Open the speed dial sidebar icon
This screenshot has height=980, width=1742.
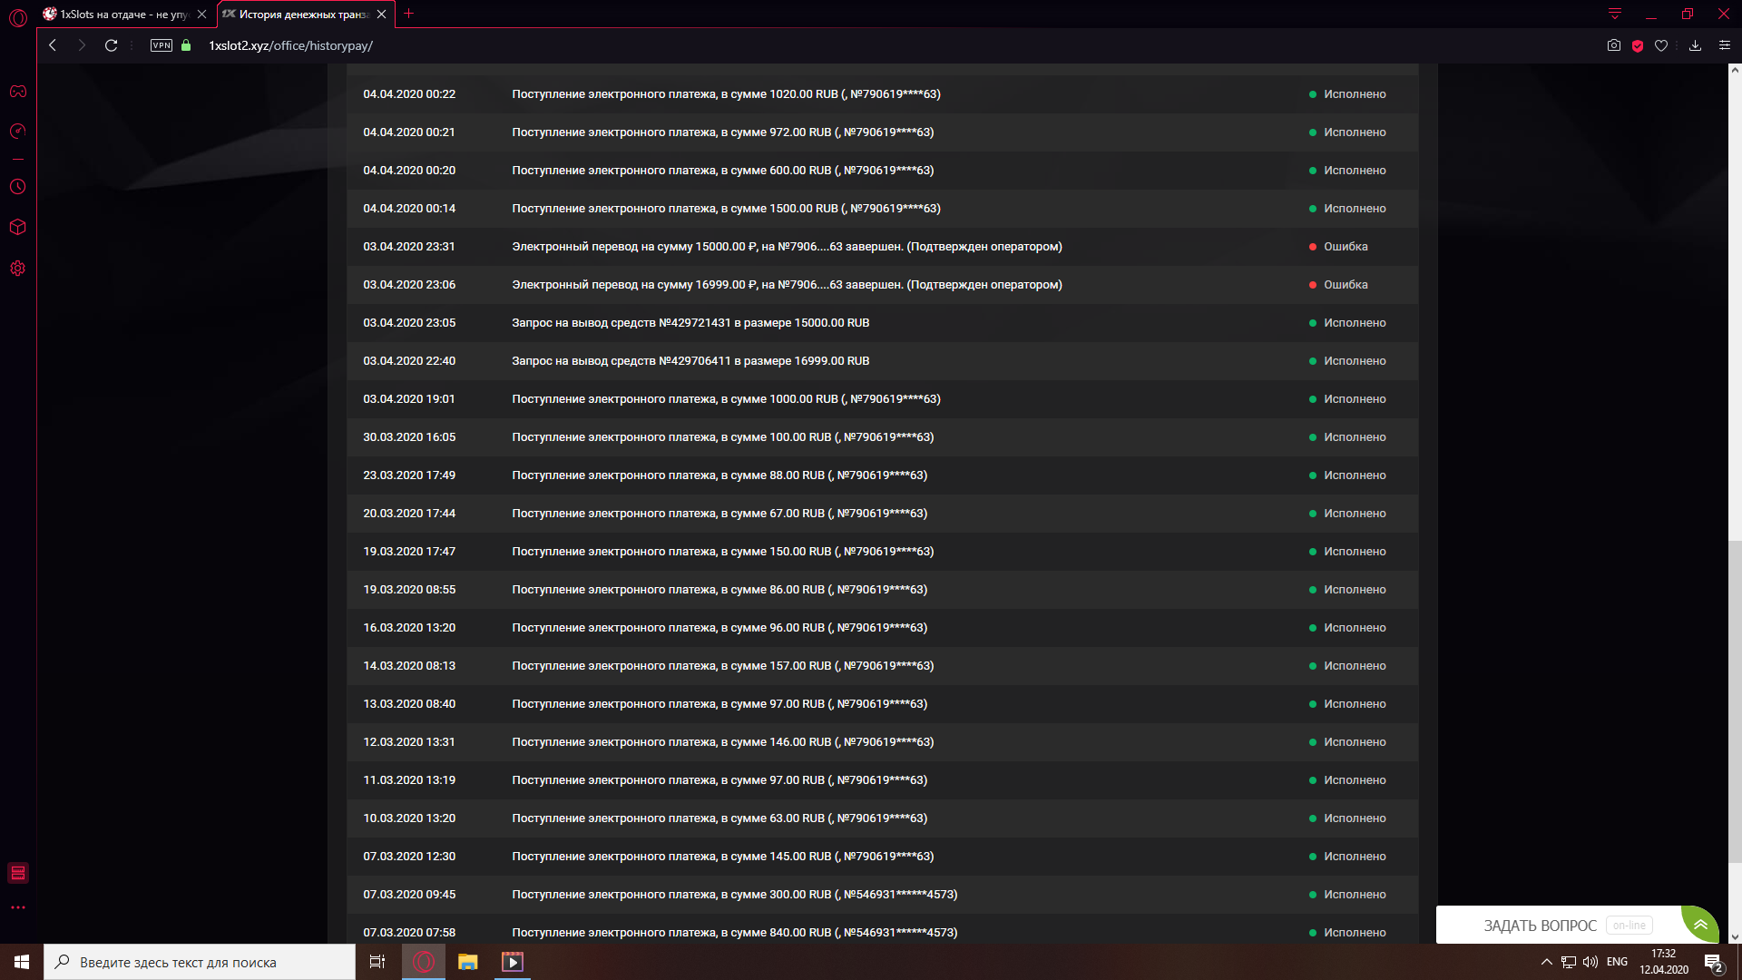point(18,132)
